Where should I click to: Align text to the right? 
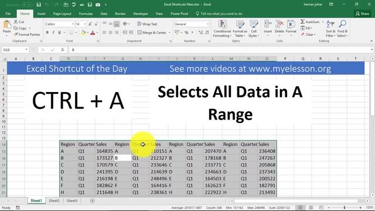point(117,33)
